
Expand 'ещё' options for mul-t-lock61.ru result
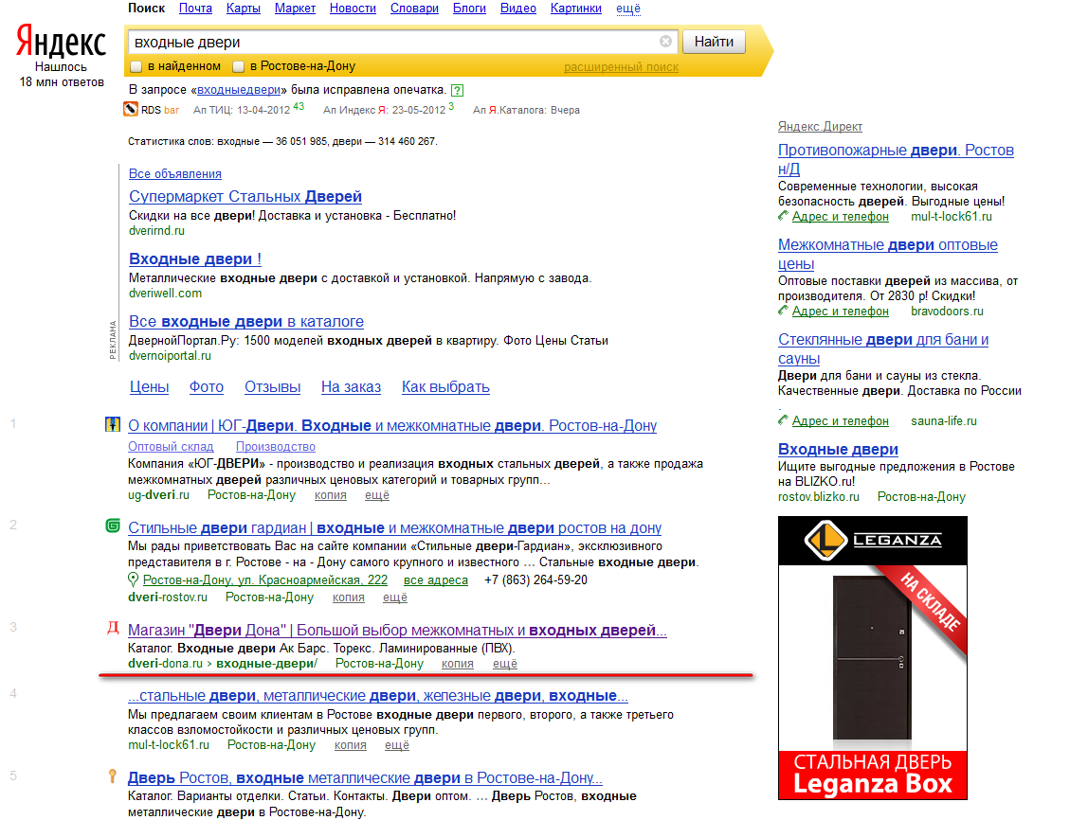click(x=396, y=745)
